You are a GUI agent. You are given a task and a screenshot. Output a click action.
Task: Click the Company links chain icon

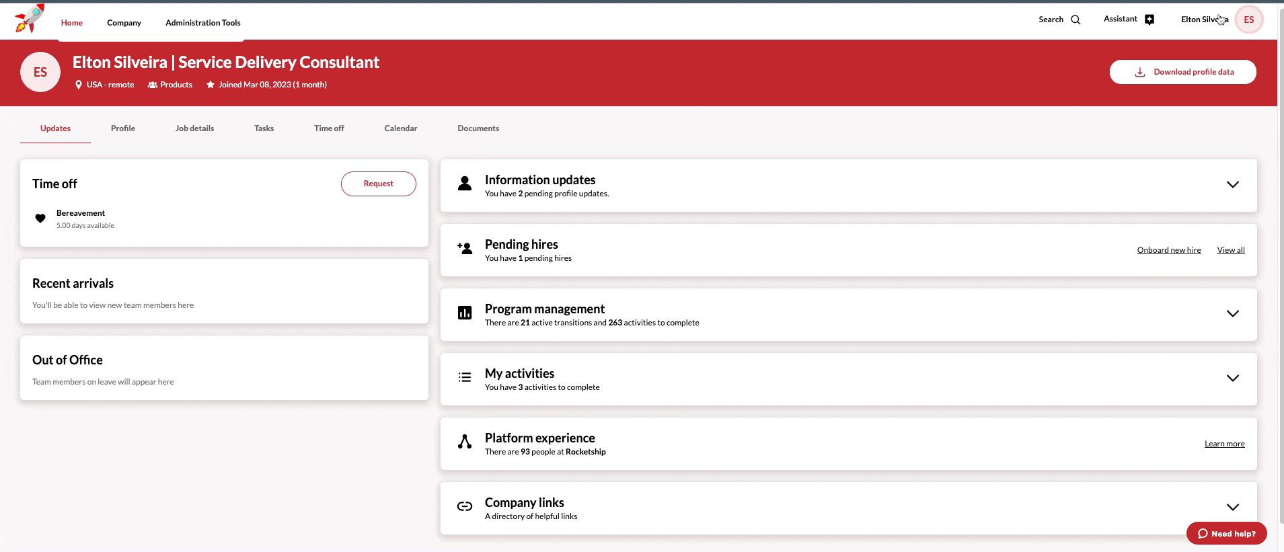(x=464, y=507)
